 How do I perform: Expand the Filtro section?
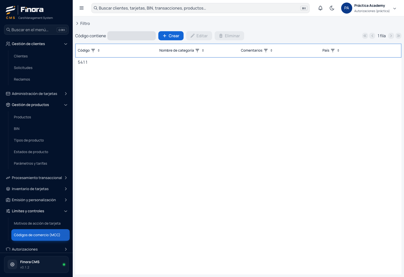[83, 23]
